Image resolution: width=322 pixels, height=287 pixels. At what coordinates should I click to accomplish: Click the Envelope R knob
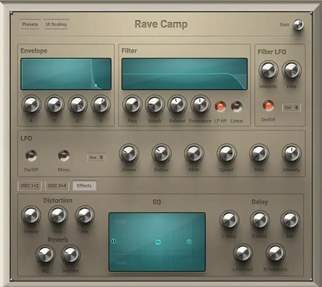click(x=101, y=104)
